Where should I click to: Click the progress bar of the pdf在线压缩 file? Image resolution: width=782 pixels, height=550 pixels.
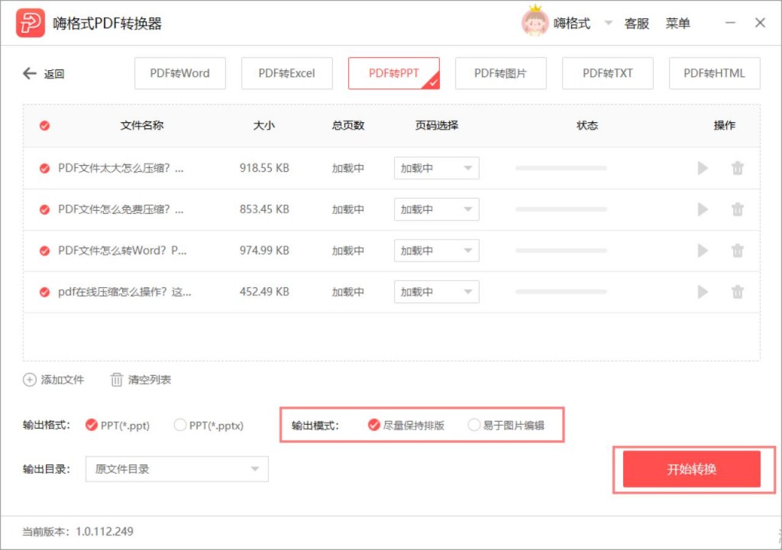(561, 292)
